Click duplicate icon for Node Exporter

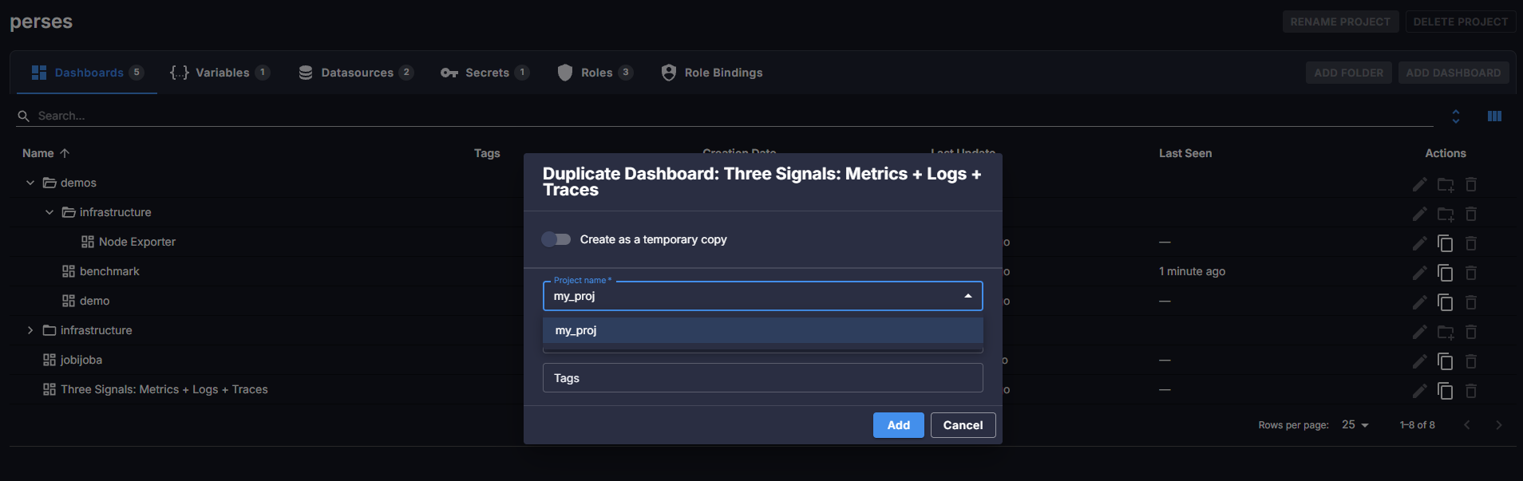coord(1446,243)
